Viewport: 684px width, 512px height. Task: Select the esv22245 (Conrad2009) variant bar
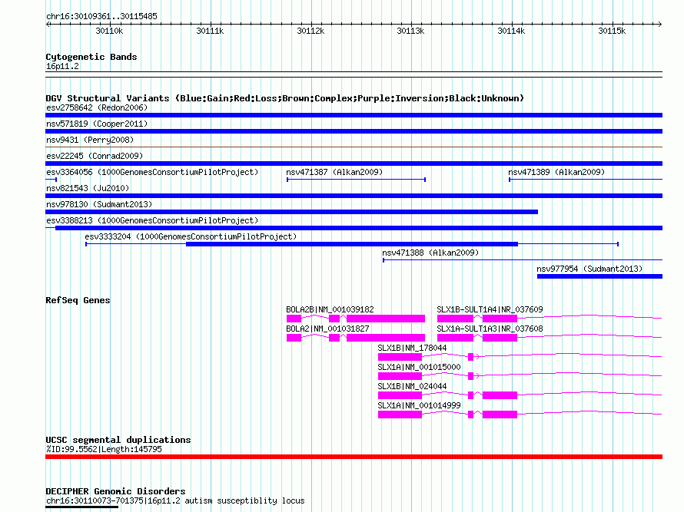pyautogui.click(x=354, y=164)
